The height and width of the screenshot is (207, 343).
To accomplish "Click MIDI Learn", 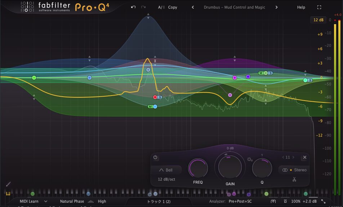I will click(x=29, y=201).
